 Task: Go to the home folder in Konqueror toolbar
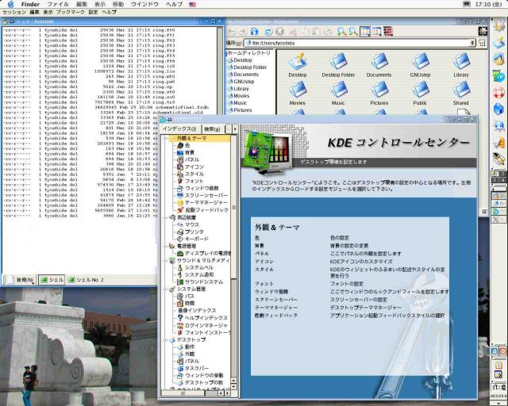pyautogui.click(x=255, y=32)
